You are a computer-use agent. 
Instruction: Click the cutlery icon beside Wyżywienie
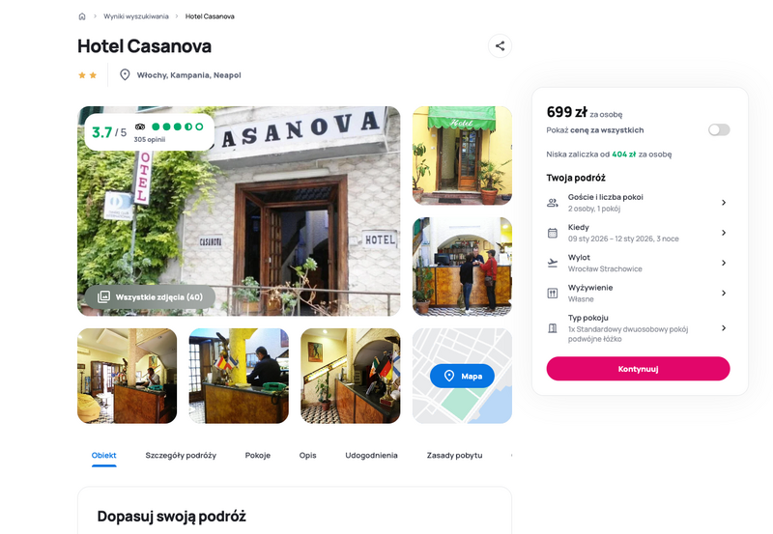(553, 294)
